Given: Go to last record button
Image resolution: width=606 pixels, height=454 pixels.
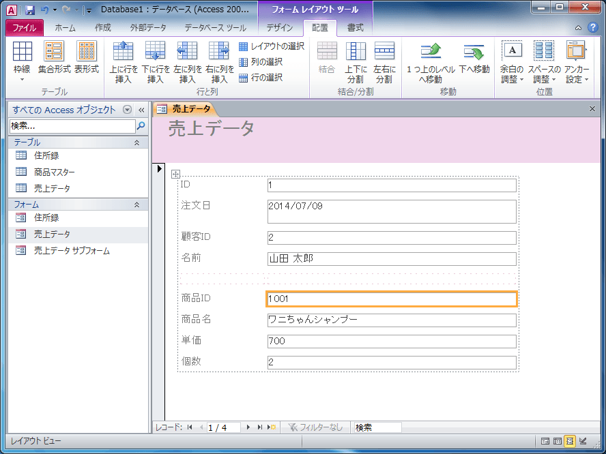Looking at the screenshot, I should tap(260, 427).
